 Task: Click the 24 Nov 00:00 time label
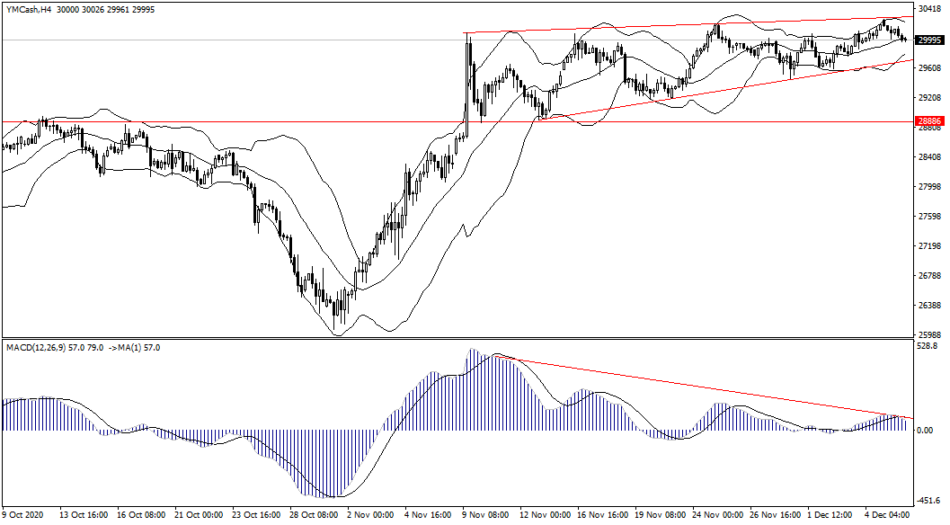[x=715, y=516]
